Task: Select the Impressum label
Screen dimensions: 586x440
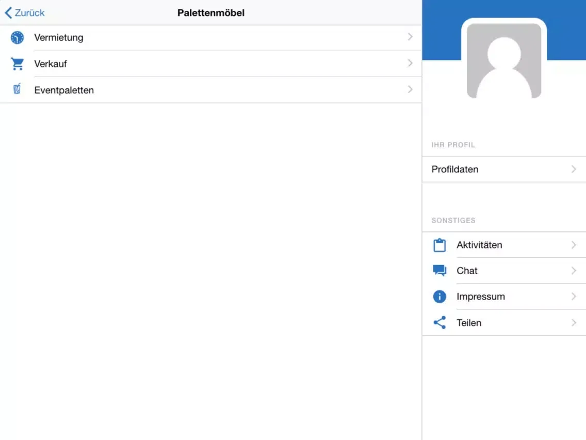Action: click(481, 297)
